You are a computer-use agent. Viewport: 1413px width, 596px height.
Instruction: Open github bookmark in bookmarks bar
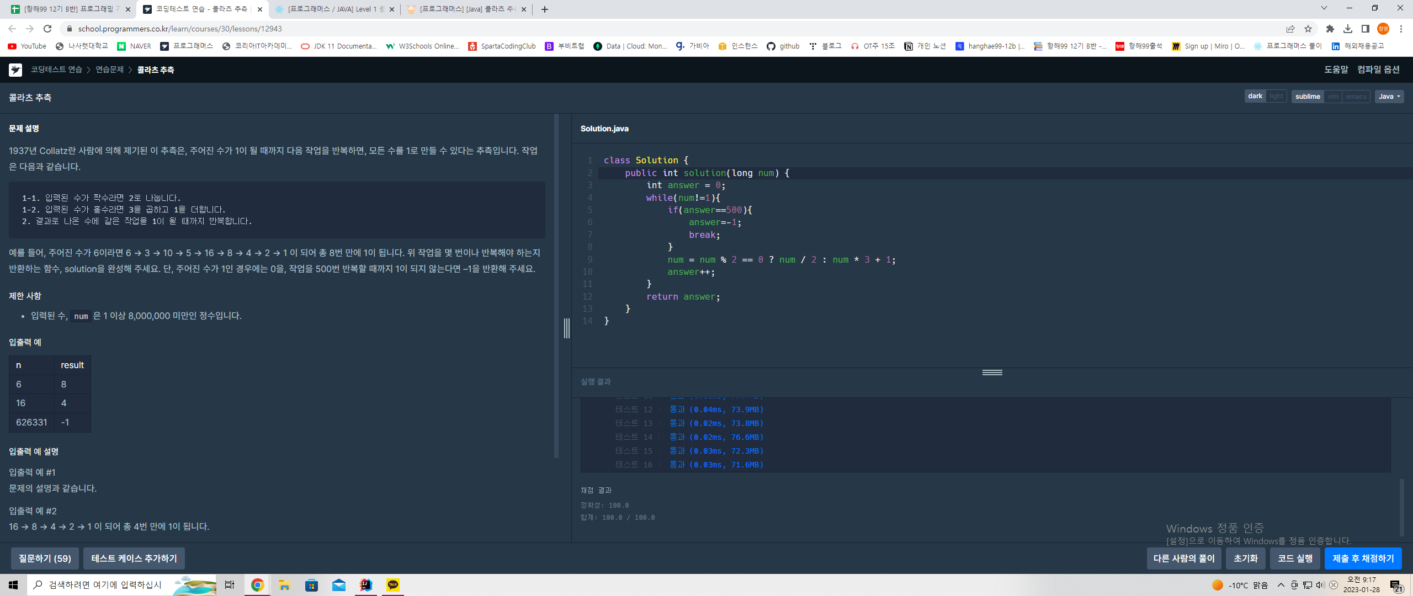tap(783, 46)
